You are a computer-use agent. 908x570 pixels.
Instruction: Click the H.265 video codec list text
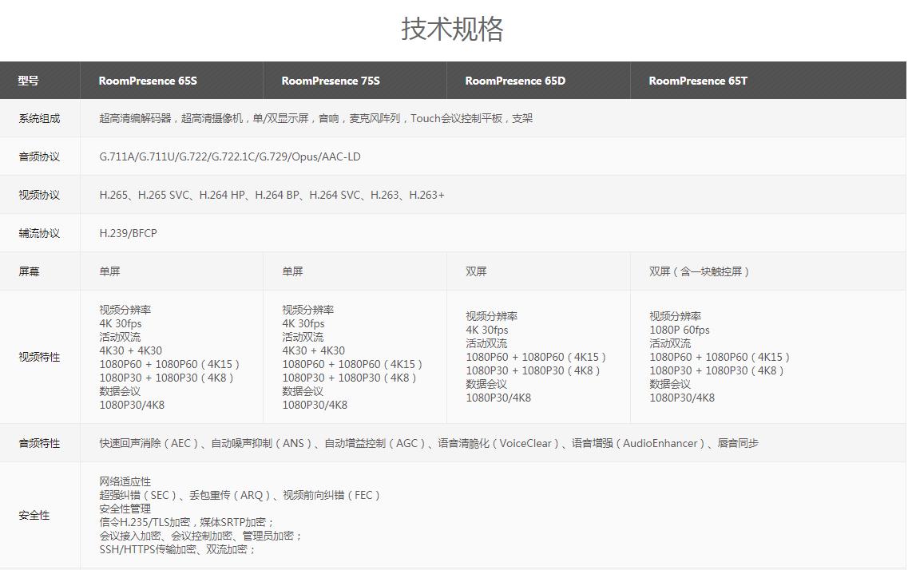[x=272, y=196]
